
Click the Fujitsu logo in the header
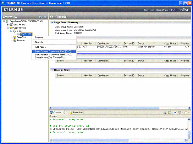point(184,10)
